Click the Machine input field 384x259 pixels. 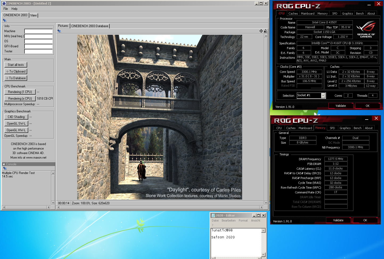pyautogui.click(x=38, y=31)
